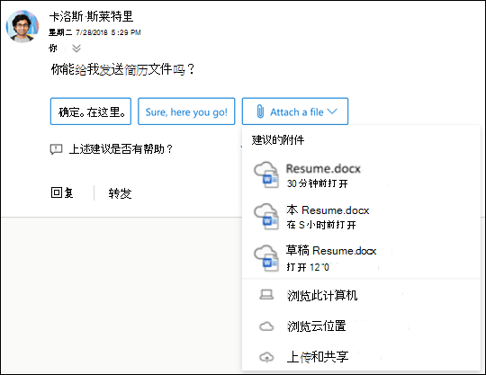Click Word cloud icon for 本 Resume.docx
Viewport: 486px width, 375px height.
point(266,217)
